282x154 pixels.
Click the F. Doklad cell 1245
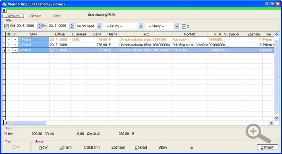pyautogui.click(x=79, y=40)
